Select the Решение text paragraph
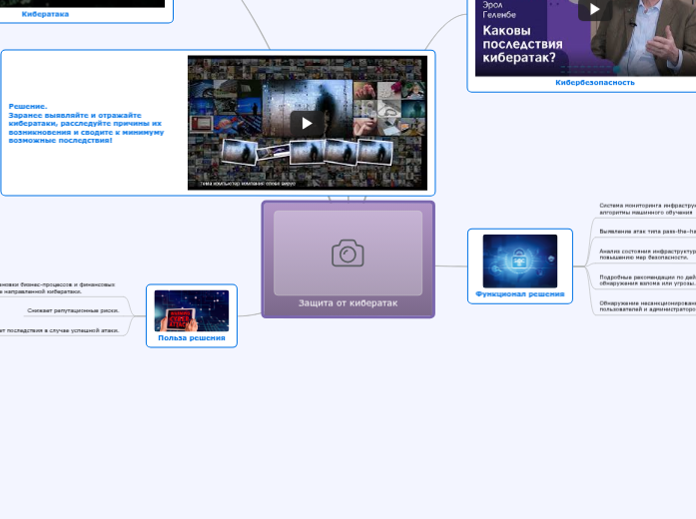The width and height of the screenshot is (696, 519). pos(88,123)
